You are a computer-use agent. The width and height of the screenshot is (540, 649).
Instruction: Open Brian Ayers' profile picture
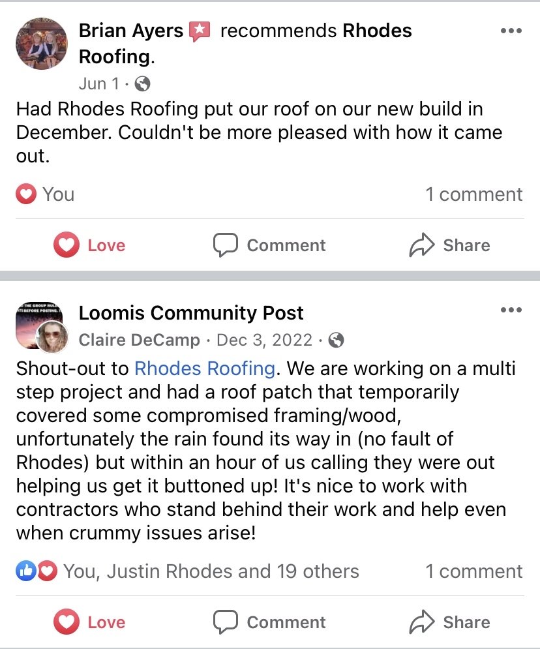coord(41,44)
